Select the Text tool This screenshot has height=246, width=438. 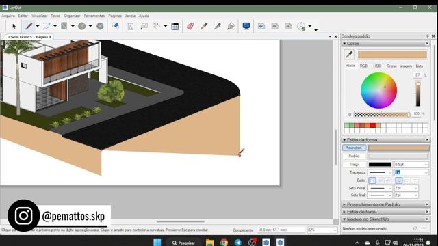(x=131, y=26)
